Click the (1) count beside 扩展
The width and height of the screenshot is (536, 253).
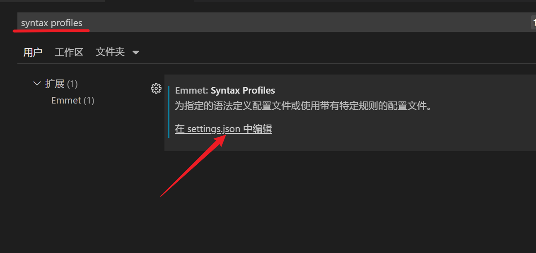[72, 84]
